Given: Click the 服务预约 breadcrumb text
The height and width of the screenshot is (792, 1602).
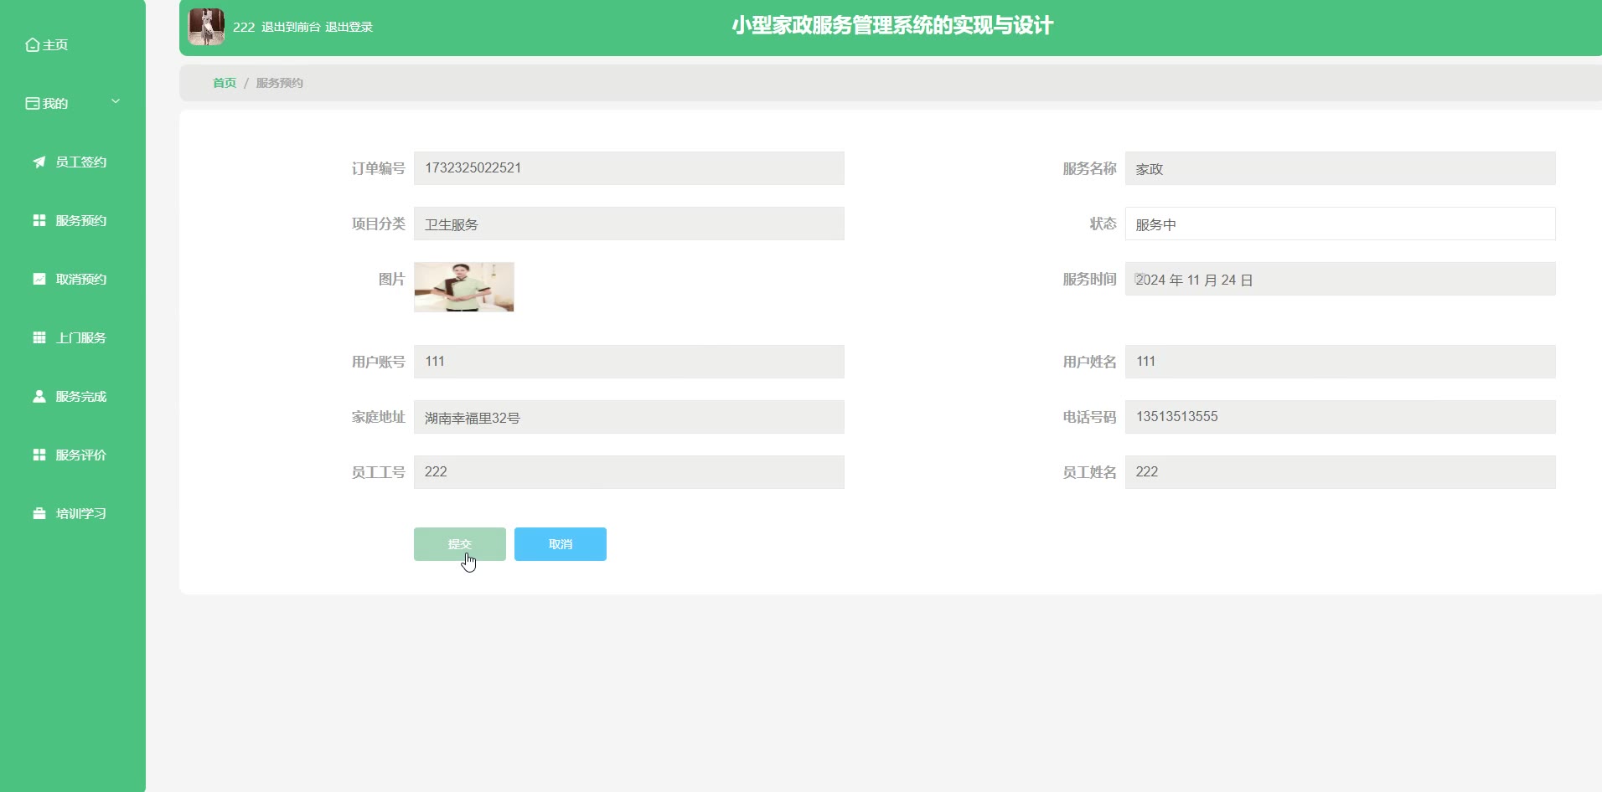Looking at the screenshot, I should 280,83.
